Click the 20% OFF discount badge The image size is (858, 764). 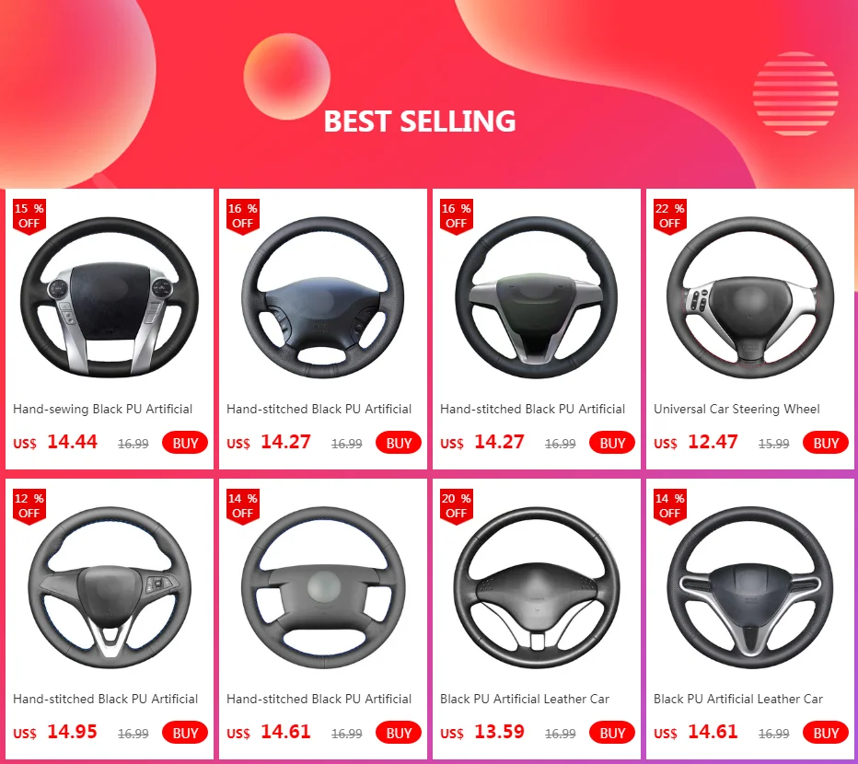point(457,507)
